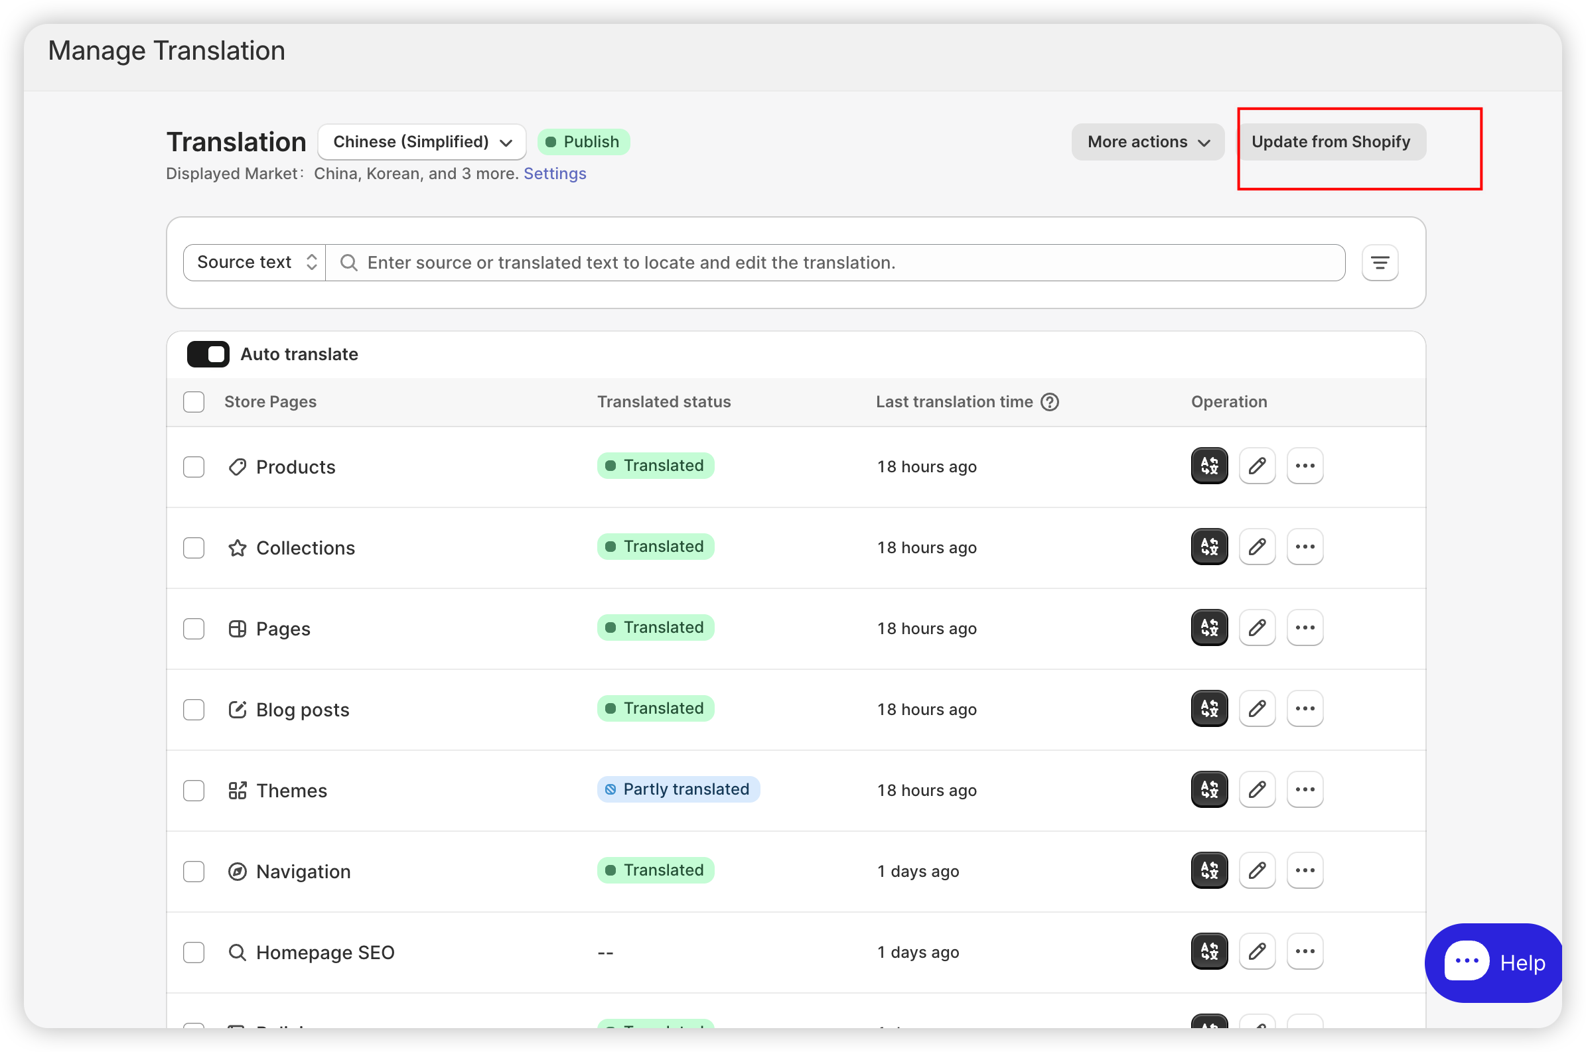Viewport: 1586px width, 1052px height.
Task: Click the translate icon for Pages row
Action: pos(1209,627)
